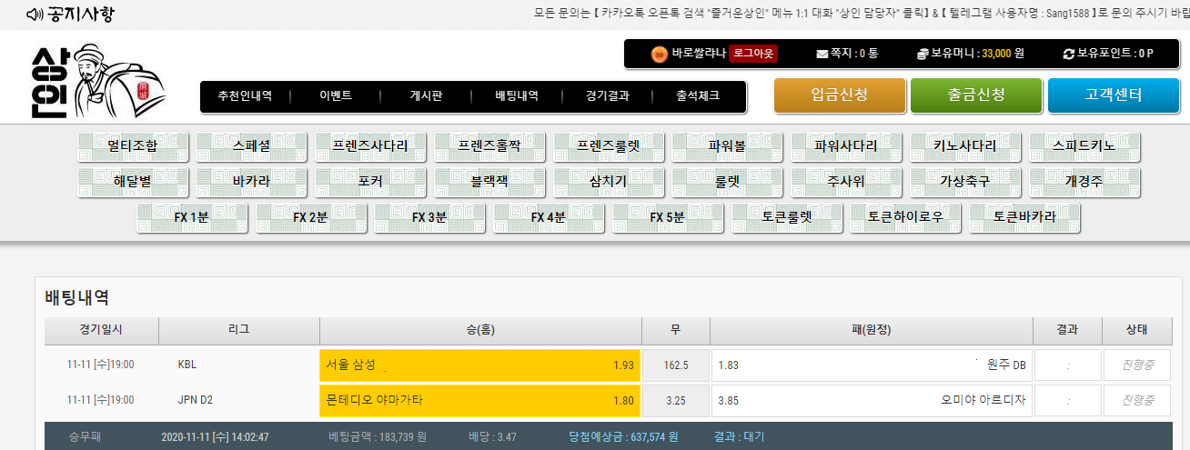Open the 추천인내역 menu item

(244, 96)
